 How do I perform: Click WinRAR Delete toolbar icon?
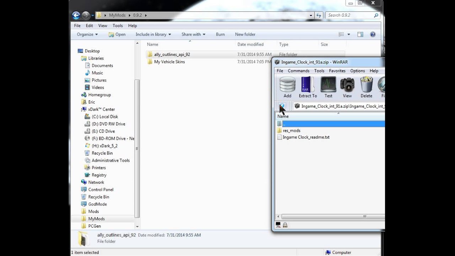pyautogui.click(x=366, y=88)
